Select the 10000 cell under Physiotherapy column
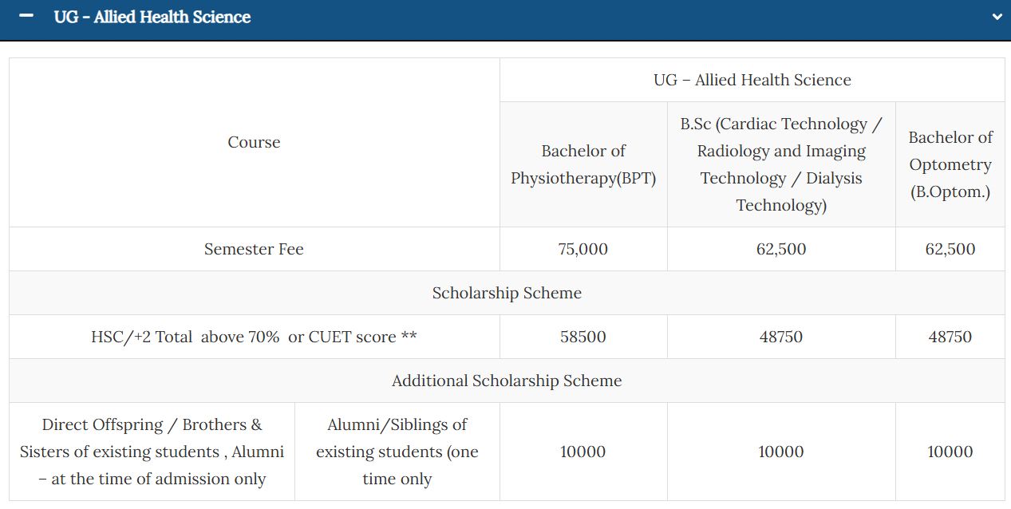The height and width of the screenshot is (509, 1011). coord(583,452)
